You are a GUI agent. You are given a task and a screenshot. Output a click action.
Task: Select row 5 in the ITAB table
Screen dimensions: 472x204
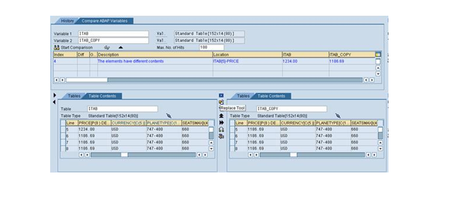pyautogui.click(x=70, y=129)
